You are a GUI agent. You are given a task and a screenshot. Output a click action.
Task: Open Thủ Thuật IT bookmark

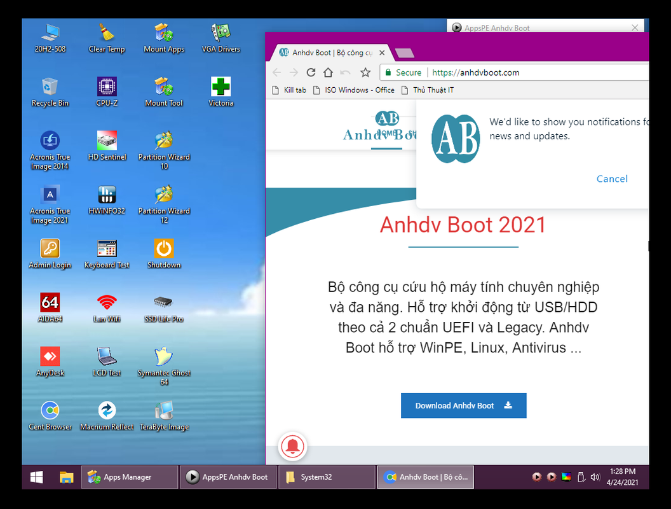click(x=428, y=90)
